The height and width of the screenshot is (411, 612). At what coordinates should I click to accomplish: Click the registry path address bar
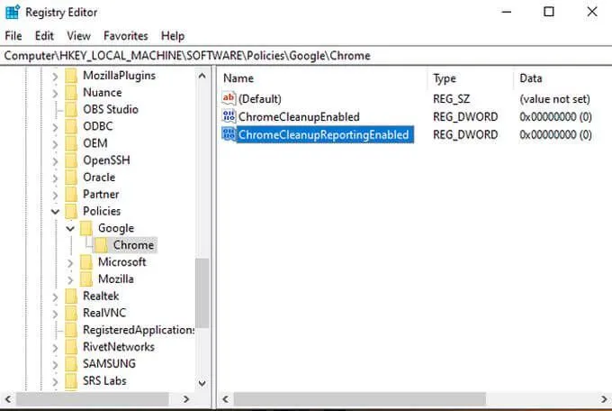click(306, 56)
